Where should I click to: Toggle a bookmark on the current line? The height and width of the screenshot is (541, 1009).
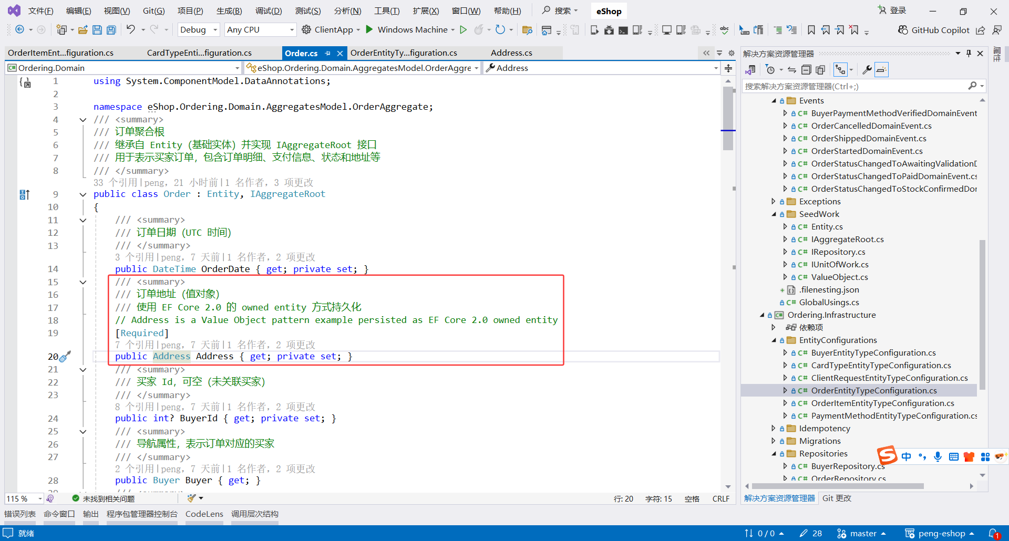(811, 30)
